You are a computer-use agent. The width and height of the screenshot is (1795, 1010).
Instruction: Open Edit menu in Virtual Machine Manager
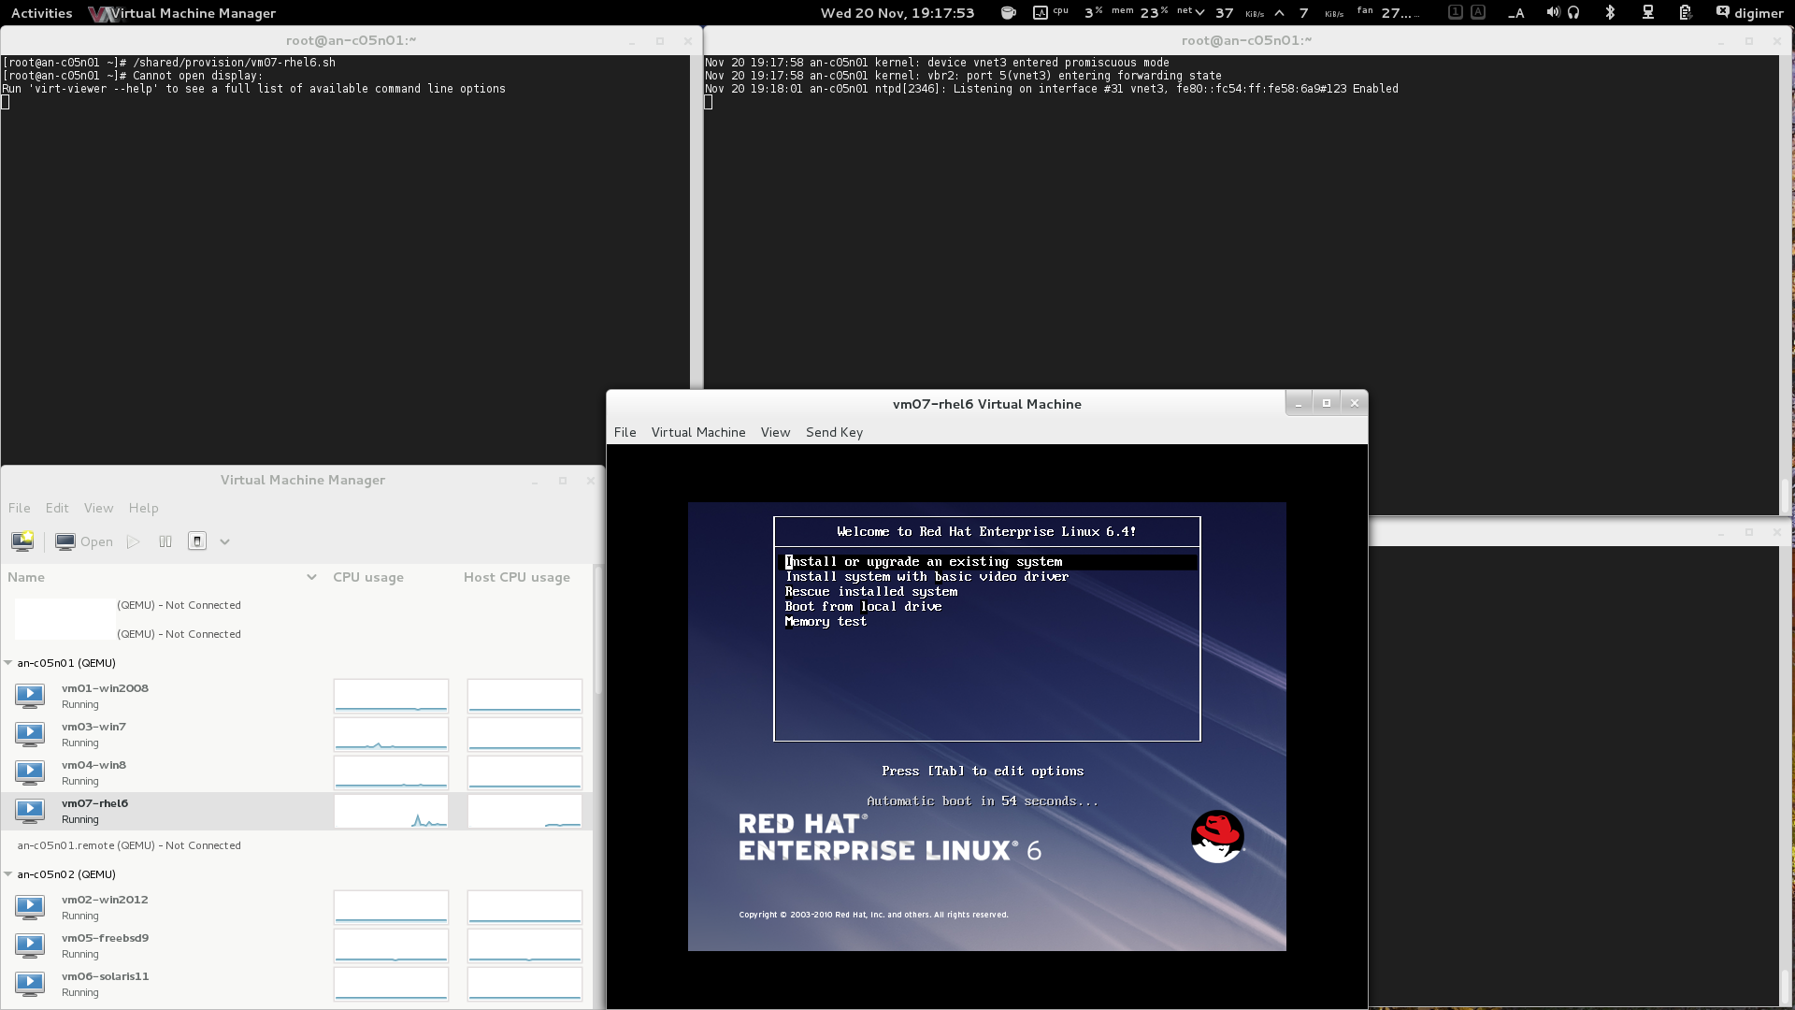click(x=57, y=508)
